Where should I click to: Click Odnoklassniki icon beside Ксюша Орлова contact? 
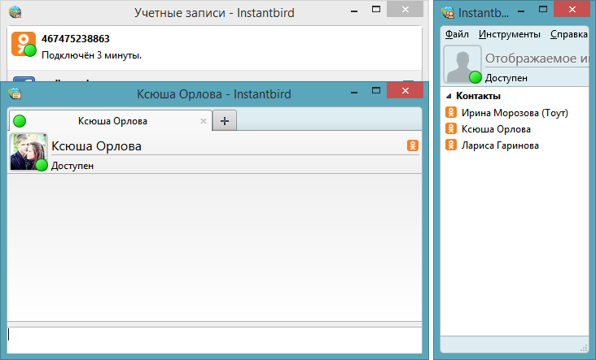(451, 128)
